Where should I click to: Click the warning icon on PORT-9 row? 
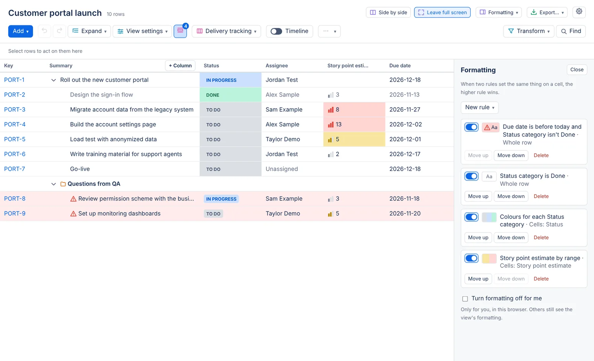point(73,214)
